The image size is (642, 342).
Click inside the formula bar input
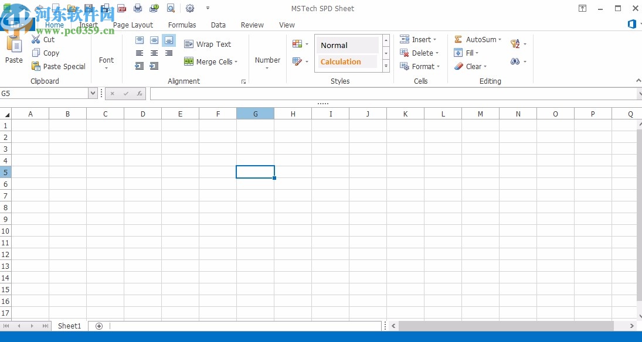tap(393, 94)
